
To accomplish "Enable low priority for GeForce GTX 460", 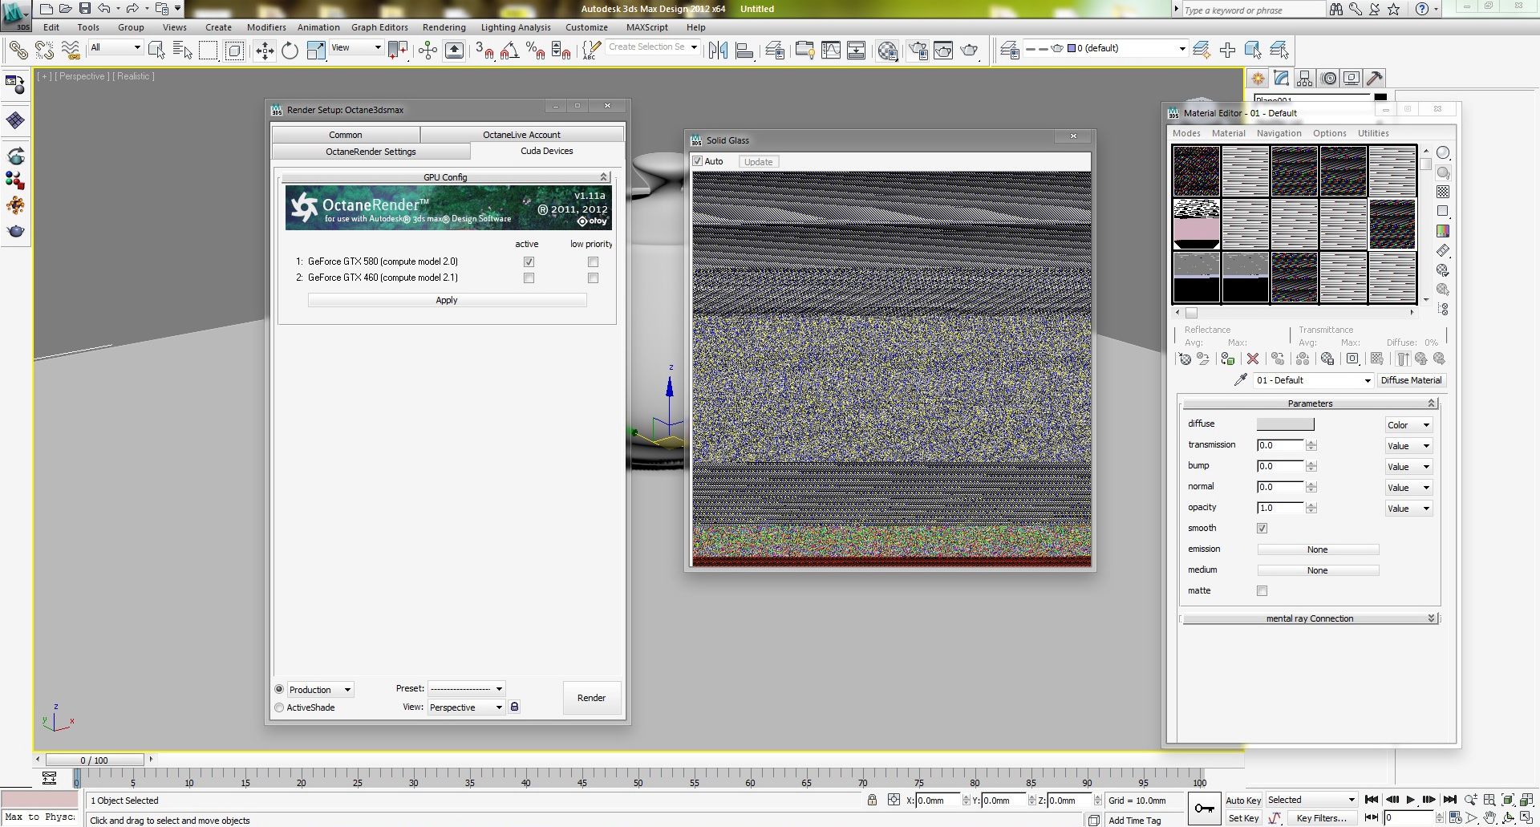I will tap(593, 278).
